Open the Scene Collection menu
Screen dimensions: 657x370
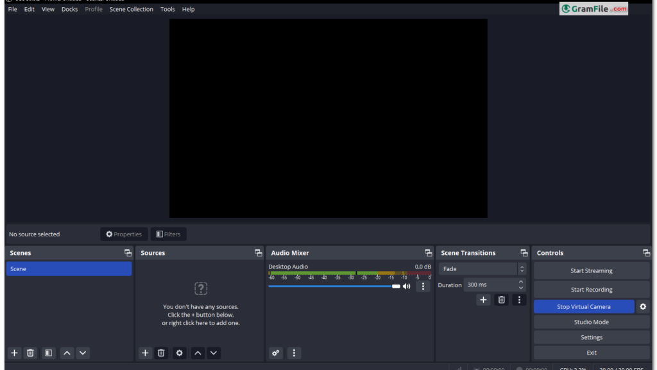point(131,9)
